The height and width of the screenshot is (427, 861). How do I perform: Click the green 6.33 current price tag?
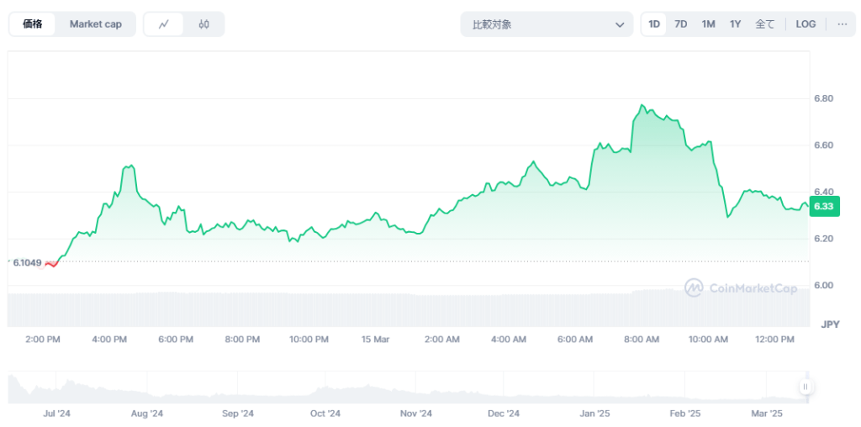click(x=823, y=207)
